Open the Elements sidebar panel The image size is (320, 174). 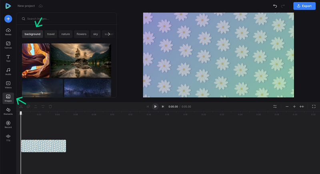[8, 111]
